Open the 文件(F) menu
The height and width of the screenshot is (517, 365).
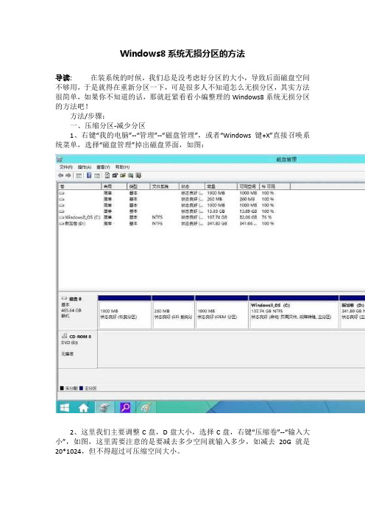tap(66, 167)
